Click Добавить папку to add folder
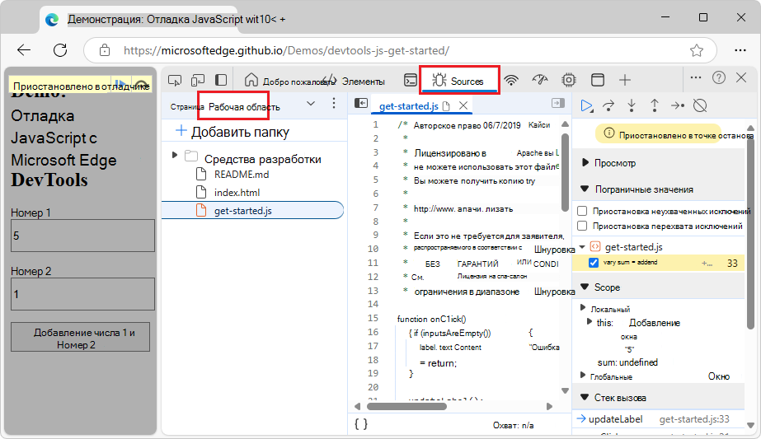Viewport: 761px width, 439px height. (233, 132)
